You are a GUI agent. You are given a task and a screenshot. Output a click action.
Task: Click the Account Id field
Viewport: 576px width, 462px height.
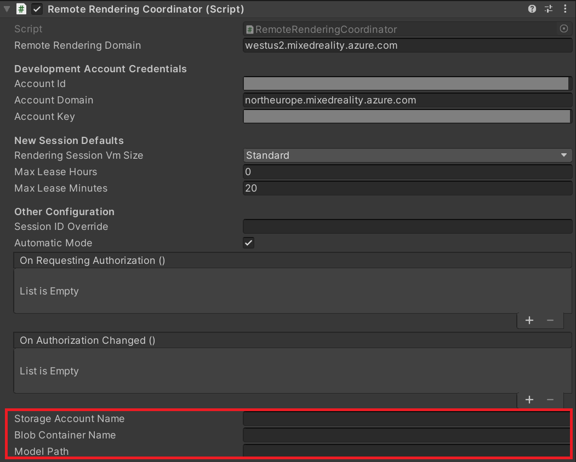tap(407, 84)
